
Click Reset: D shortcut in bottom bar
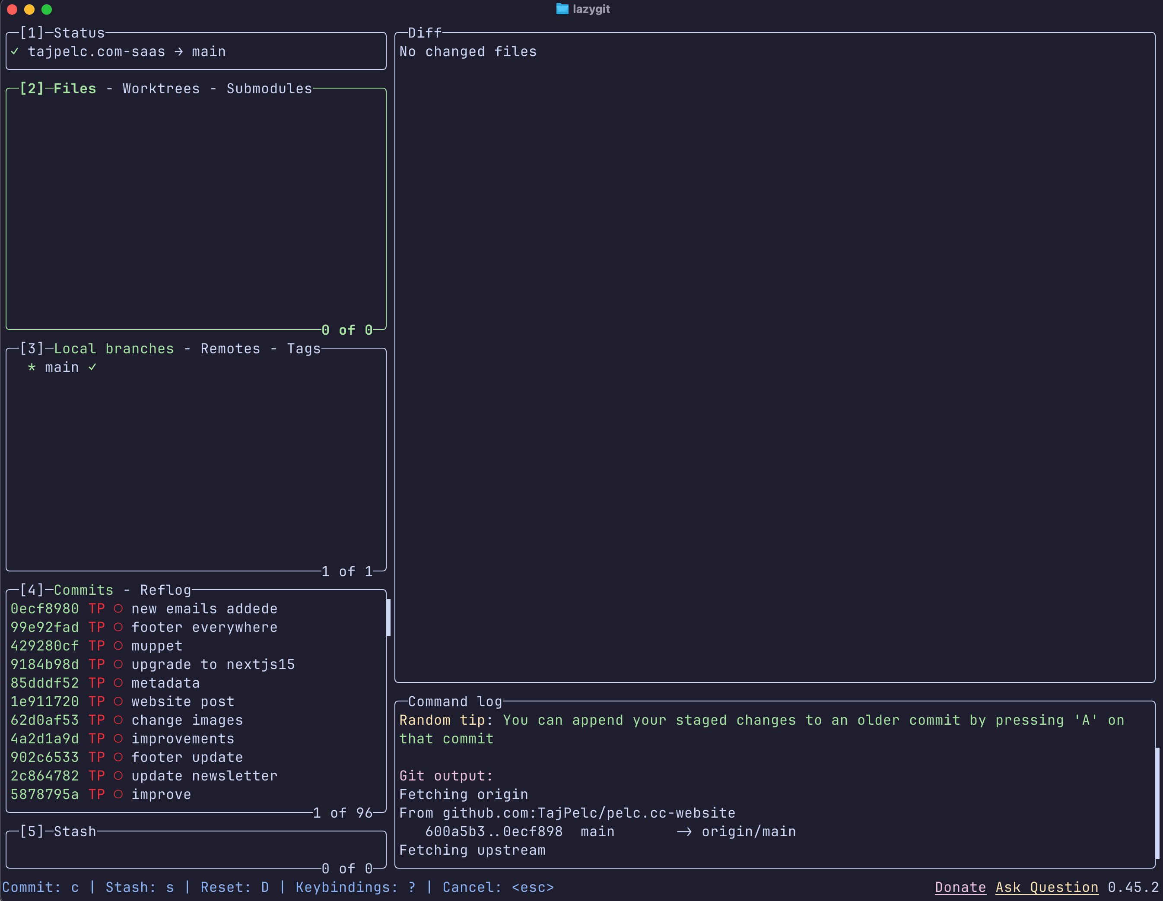235,887
